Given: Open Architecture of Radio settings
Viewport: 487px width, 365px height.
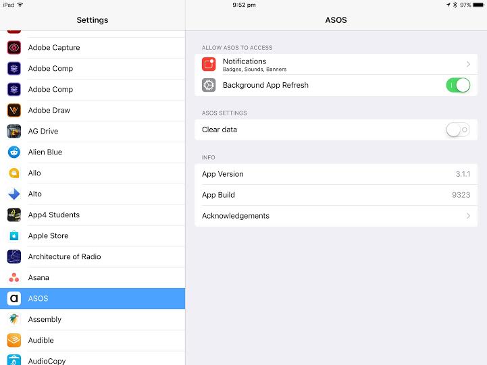Looking at the screenshot, I should point(93,257).
